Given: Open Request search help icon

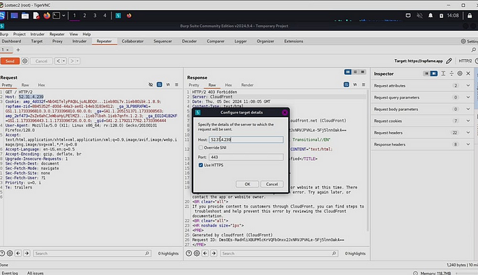Looking at the screenshot, I should click(x=2, y=253).
